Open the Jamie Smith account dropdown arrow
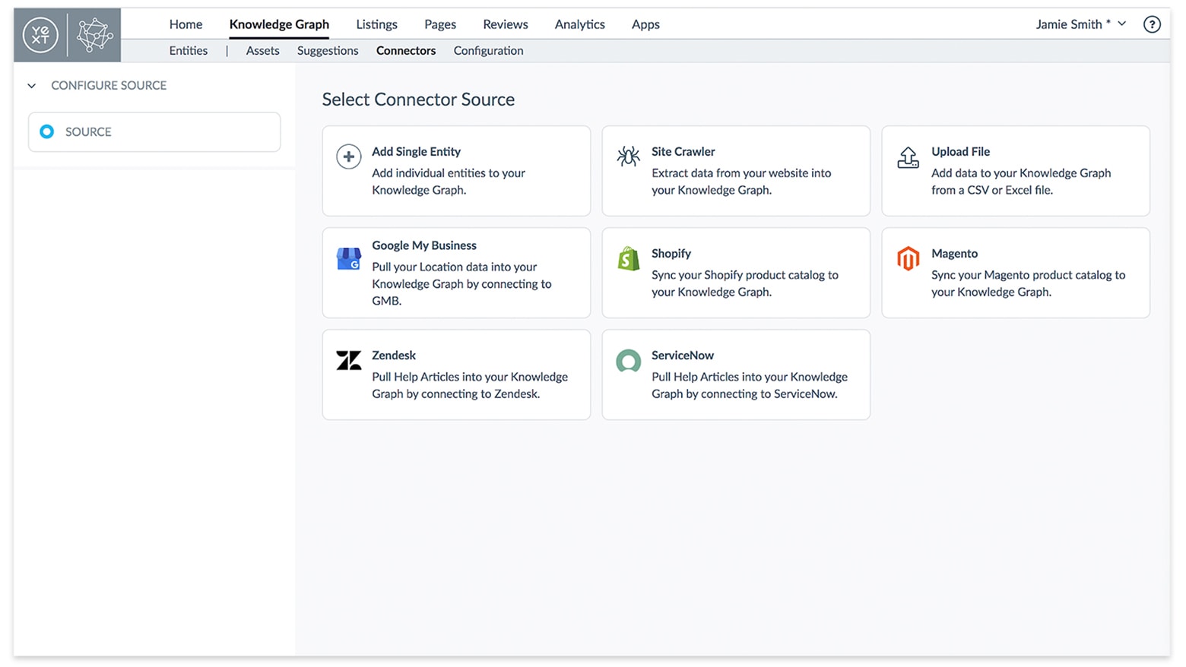 1121,24
